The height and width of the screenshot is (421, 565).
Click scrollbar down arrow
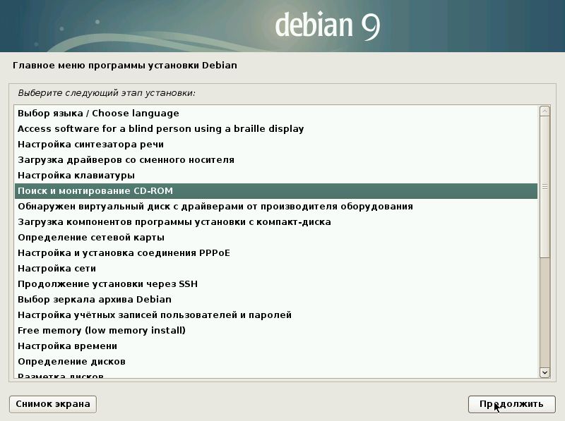tap(545, 372)
